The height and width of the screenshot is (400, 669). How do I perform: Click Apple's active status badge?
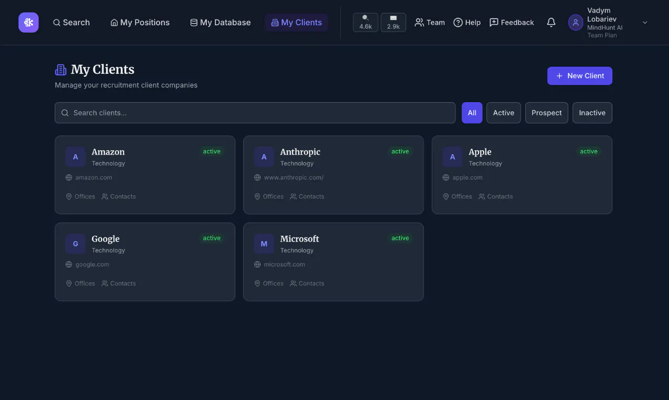tap(589, 152)
